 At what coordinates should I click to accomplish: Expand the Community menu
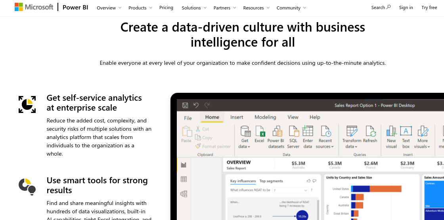click(x=291, y=8)
